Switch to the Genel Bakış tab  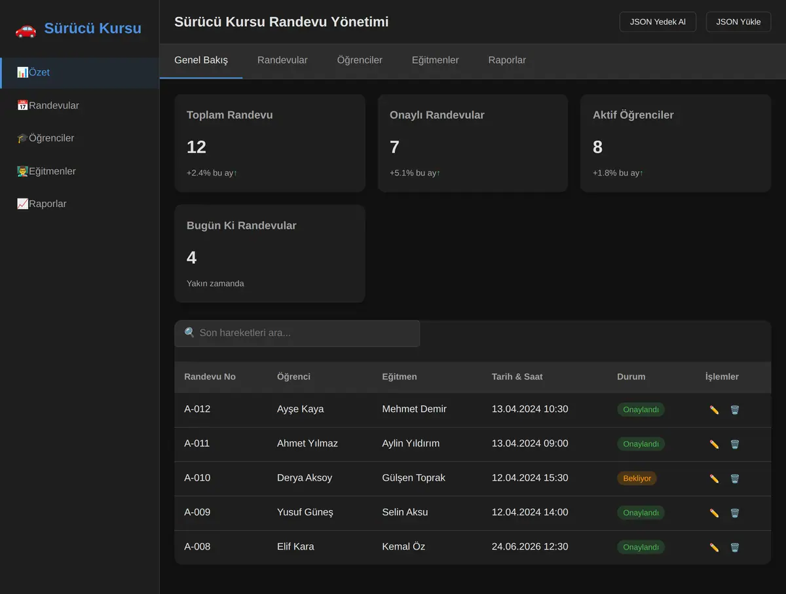pyautogui.click(x=201, y=60)
